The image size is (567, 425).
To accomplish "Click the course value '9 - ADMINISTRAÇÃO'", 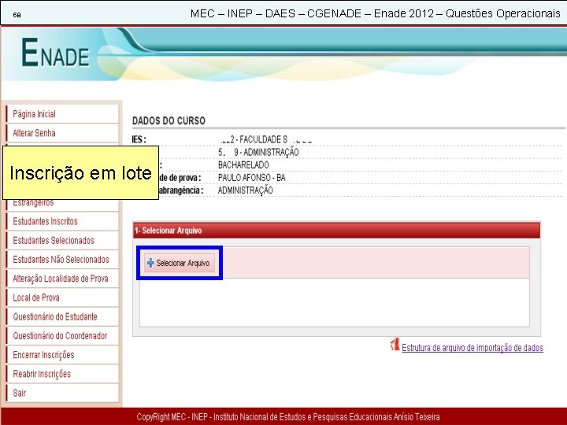I will tap(266, 152).
